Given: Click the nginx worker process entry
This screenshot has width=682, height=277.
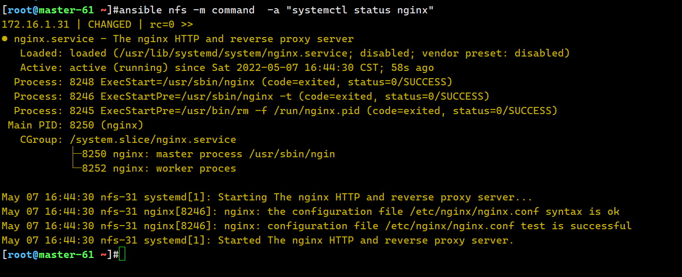Looking at the screenshot, I should tap(175, 168).
